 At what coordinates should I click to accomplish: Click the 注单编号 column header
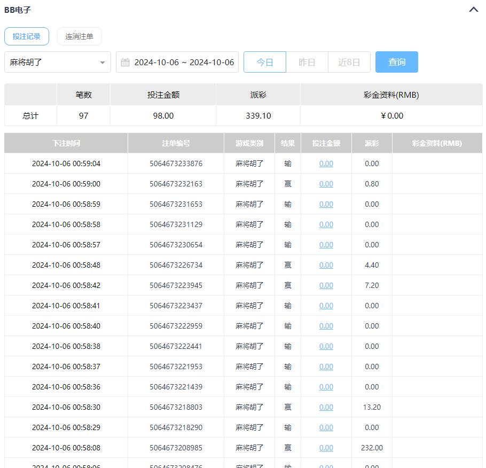[x=176, y=143]
